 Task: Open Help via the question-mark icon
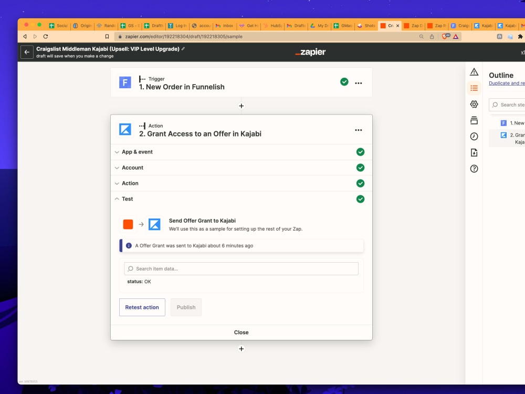pyautogui.click(x=474, y=169)
